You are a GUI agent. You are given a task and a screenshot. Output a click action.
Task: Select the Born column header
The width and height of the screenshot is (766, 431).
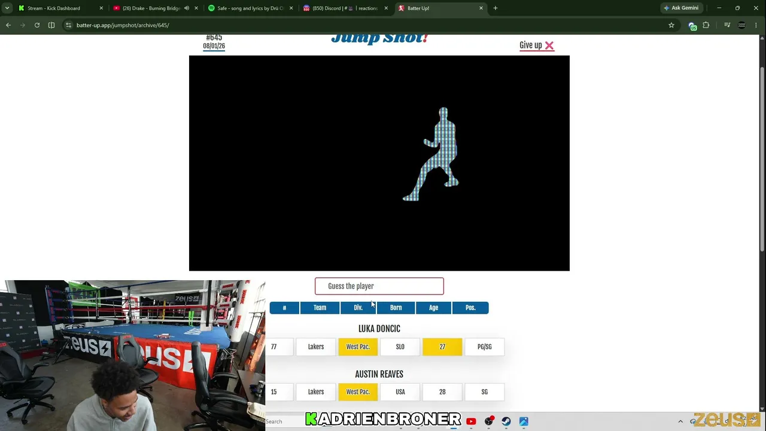396,308
